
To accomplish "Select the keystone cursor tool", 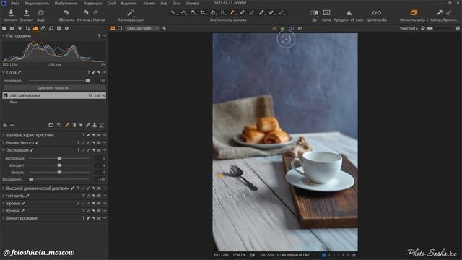I will pyautogui.click(x=223, y=13).
